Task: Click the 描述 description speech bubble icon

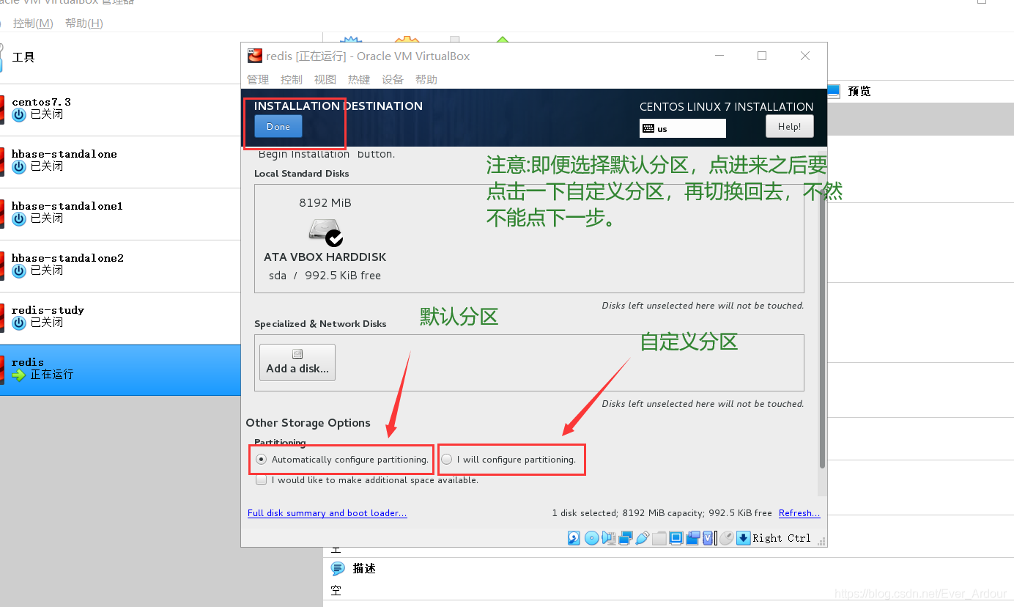Action: point(338,568)
